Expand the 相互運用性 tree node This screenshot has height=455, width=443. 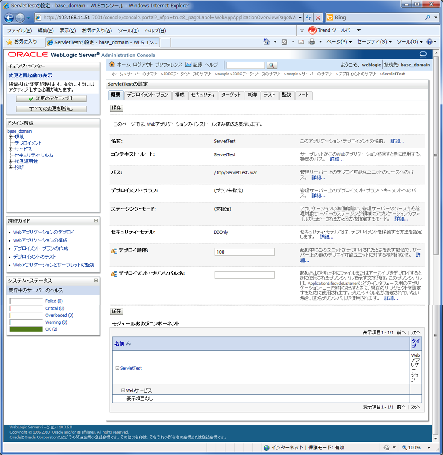point(10,161)
